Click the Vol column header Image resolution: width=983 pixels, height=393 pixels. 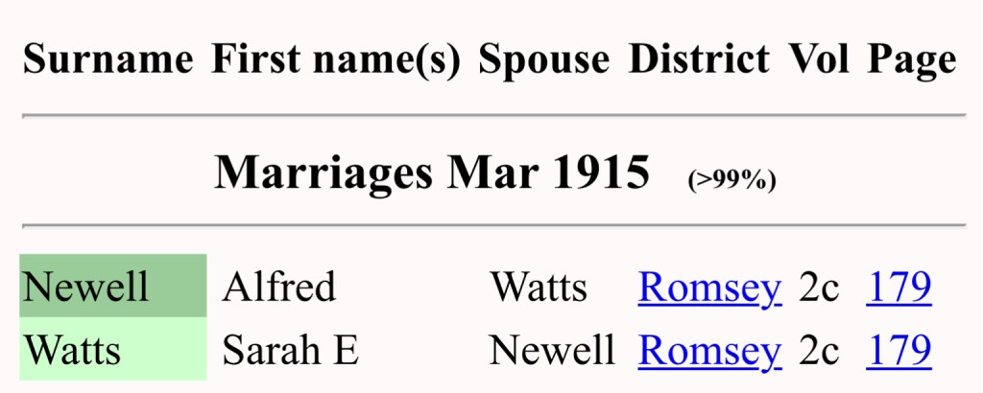point(819,59)
